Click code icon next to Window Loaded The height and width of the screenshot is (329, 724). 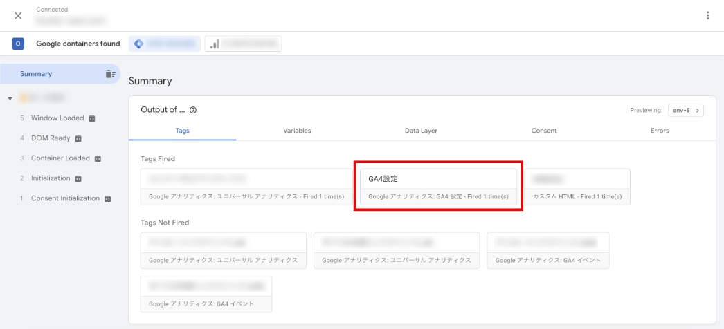pyautogui.click(x=91, y=118)
